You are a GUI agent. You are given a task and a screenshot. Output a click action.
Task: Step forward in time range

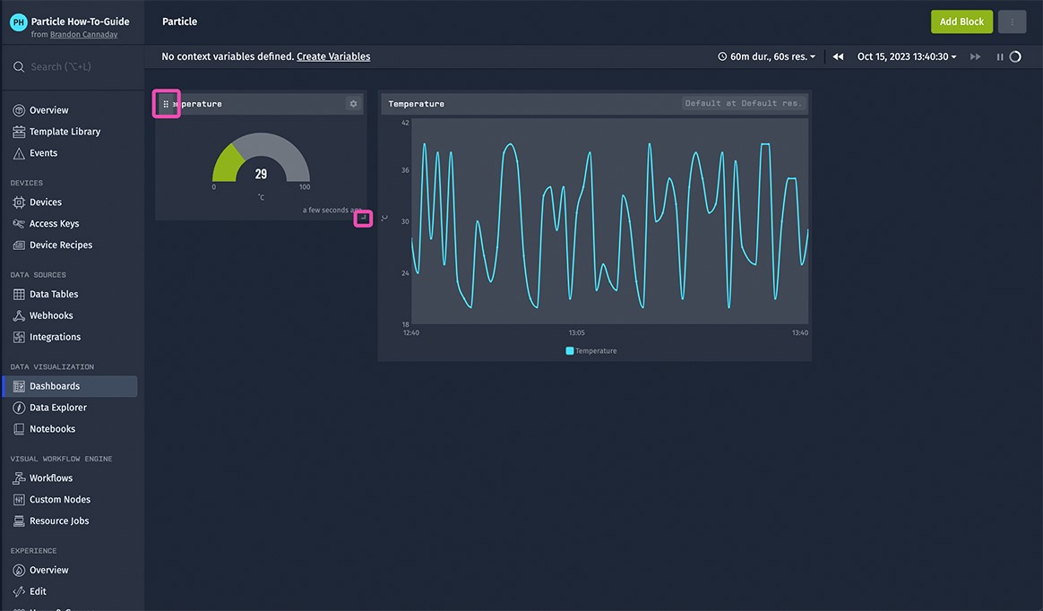click(975, 56)
